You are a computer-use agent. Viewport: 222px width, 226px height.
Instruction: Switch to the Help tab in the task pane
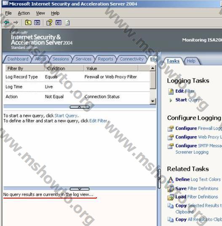191,61
